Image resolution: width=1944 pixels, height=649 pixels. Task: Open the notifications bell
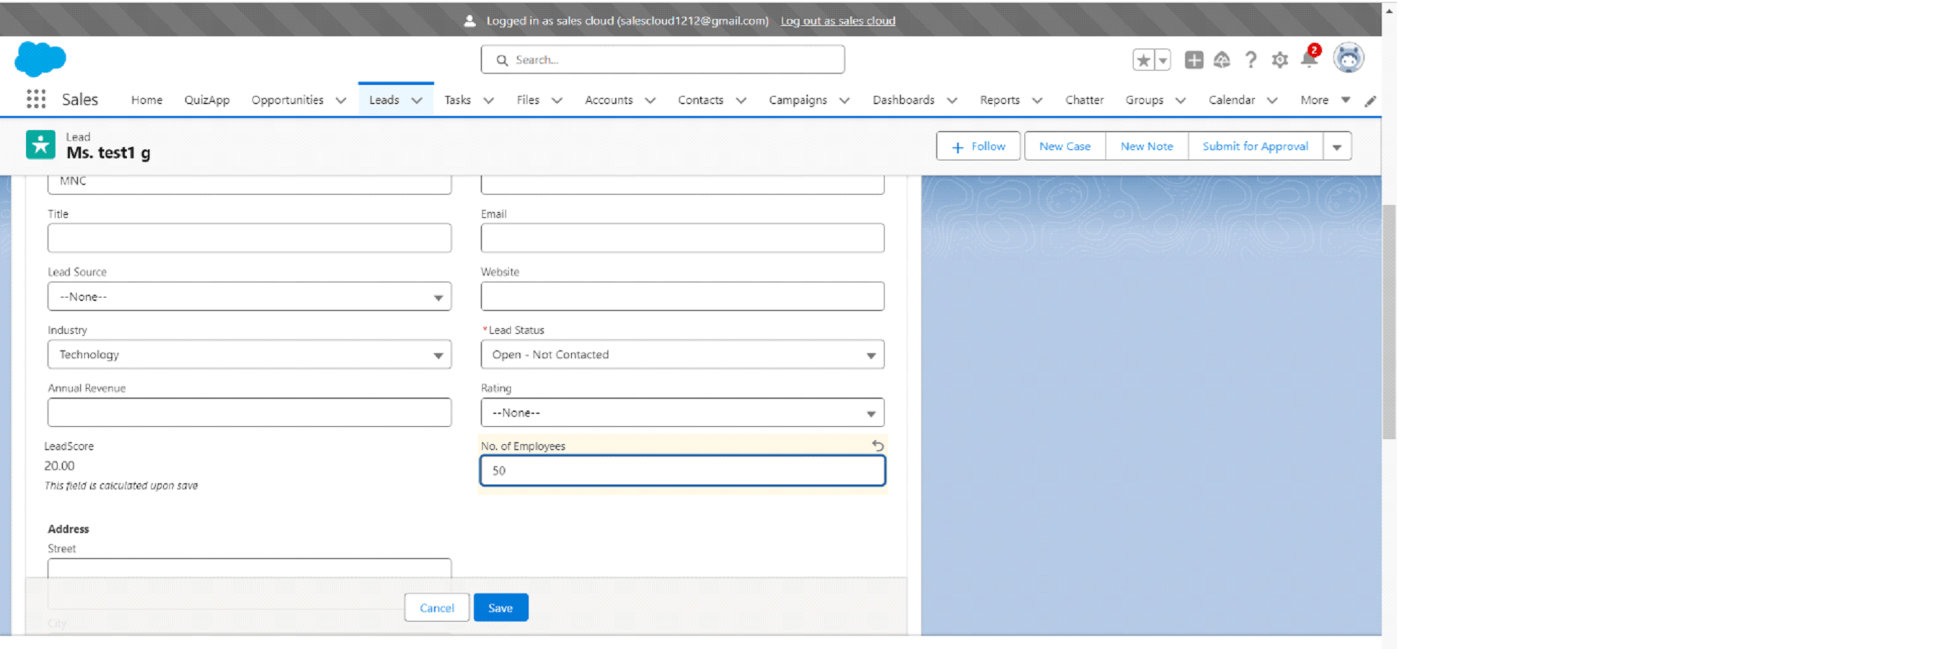[x=1308, y=60]
